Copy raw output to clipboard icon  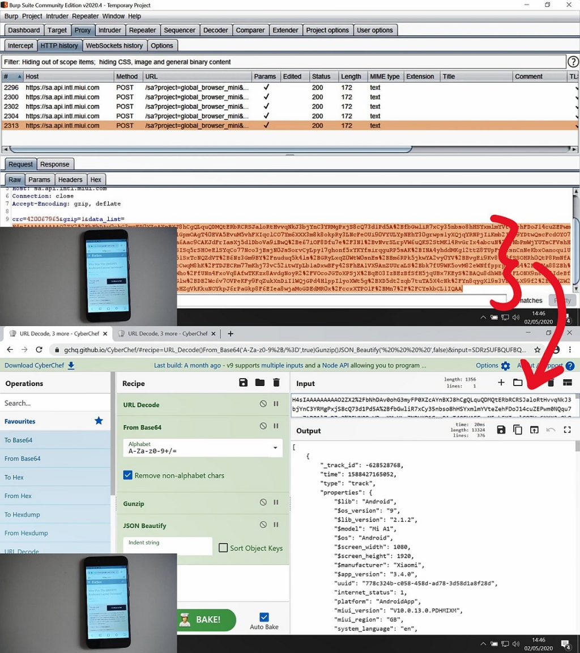pyautogui.click(x=518, y=430)
